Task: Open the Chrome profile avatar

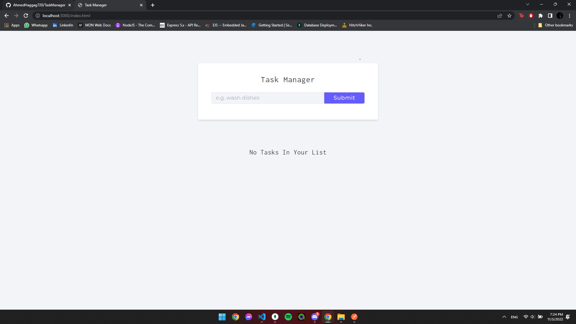Action: [560, 16]
